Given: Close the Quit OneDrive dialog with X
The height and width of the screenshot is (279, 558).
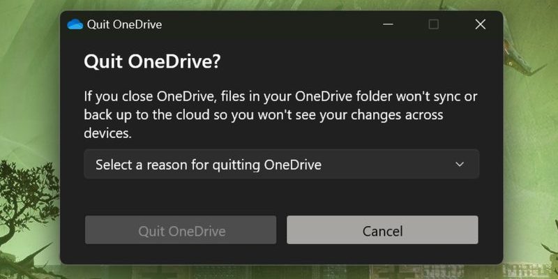Looking at the screenshot, I should coord(481,24).
